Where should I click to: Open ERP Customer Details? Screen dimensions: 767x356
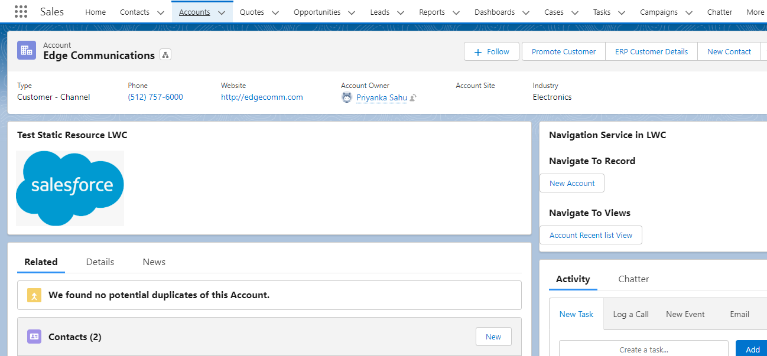651,51
